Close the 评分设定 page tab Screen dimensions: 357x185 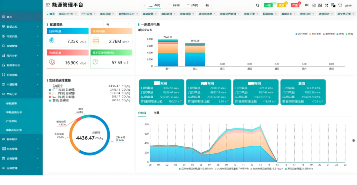(94, 14)
